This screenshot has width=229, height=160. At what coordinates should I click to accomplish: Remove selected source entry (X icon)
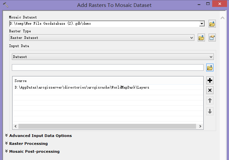tap(210, 90)
